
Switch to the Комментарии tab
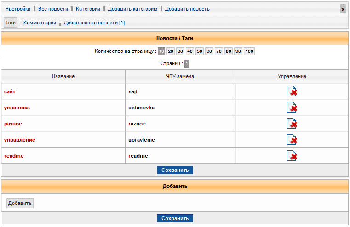[40, 23]
